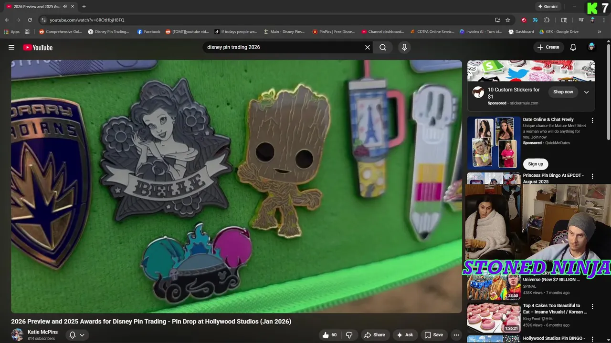Clear the search box with the X
The height and width of the screenshot is (343, 611).
(368, 47)
